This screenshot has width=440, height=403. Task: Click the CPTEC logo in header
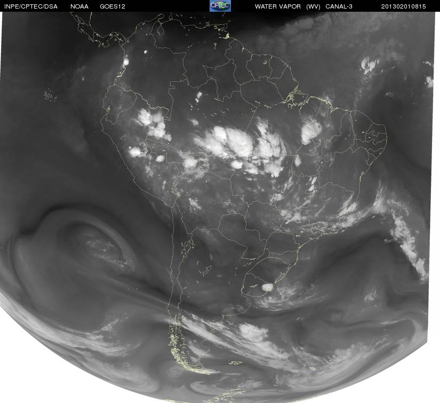pyautogui.click(x=220, y=6)
